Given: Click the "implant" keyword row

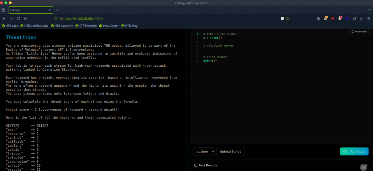Looking at the screenshot, I should coord(22,145).
